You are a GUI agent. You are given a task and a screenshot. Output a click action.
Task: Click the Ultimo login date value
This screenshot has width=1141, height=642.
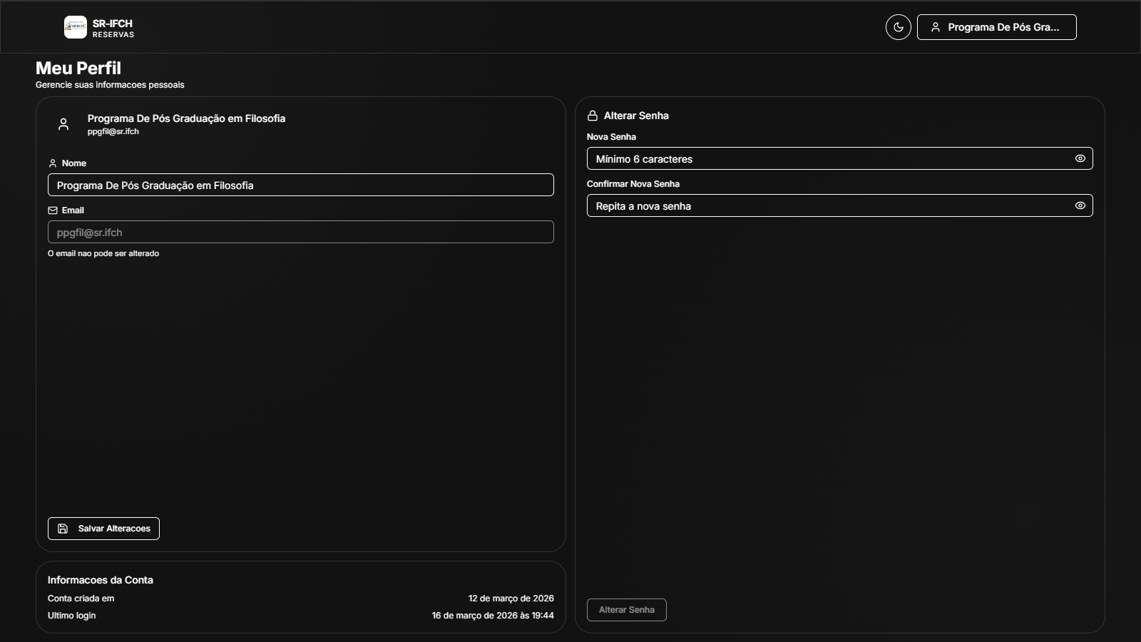492,616
